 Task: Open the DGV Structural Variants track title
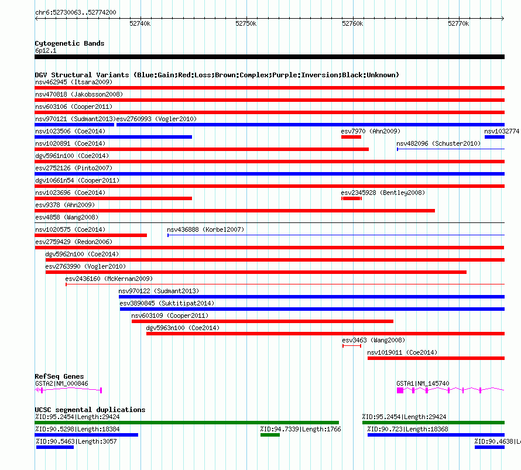point(217,75)
